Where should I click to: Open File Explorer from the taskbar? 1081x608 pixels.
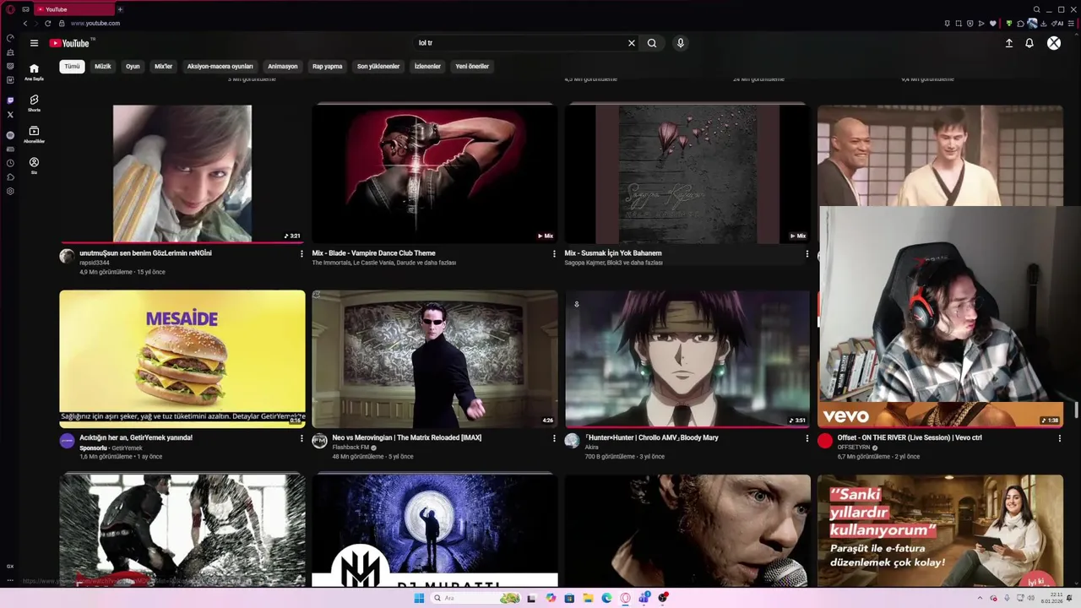[x=588, y=598]
